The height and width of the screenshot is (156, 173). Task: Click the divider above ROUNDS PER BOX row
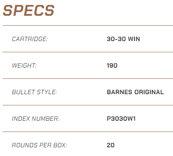click(x=88, y=132)
